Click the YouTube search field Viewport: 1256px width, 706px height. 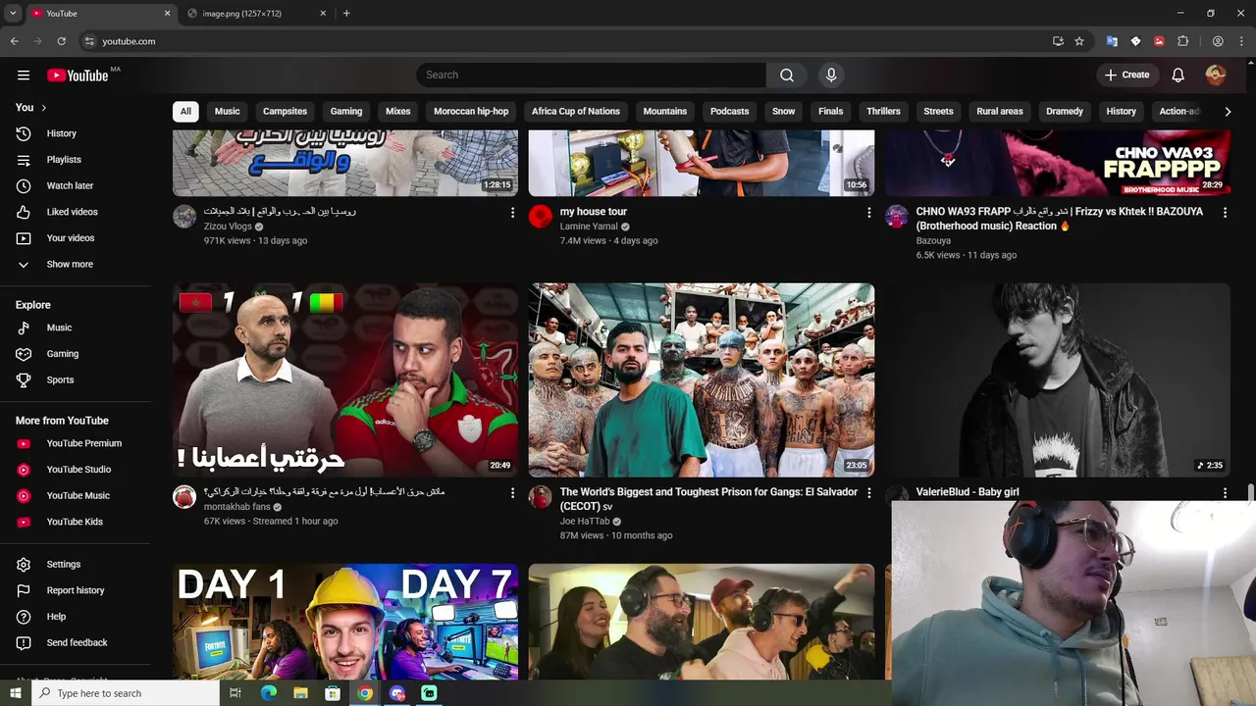pos(591,75)
